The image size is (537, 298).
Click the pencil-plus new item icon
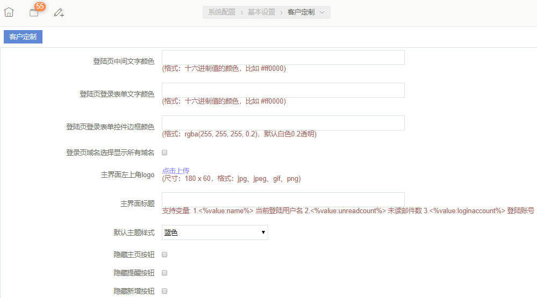[59, 12]
